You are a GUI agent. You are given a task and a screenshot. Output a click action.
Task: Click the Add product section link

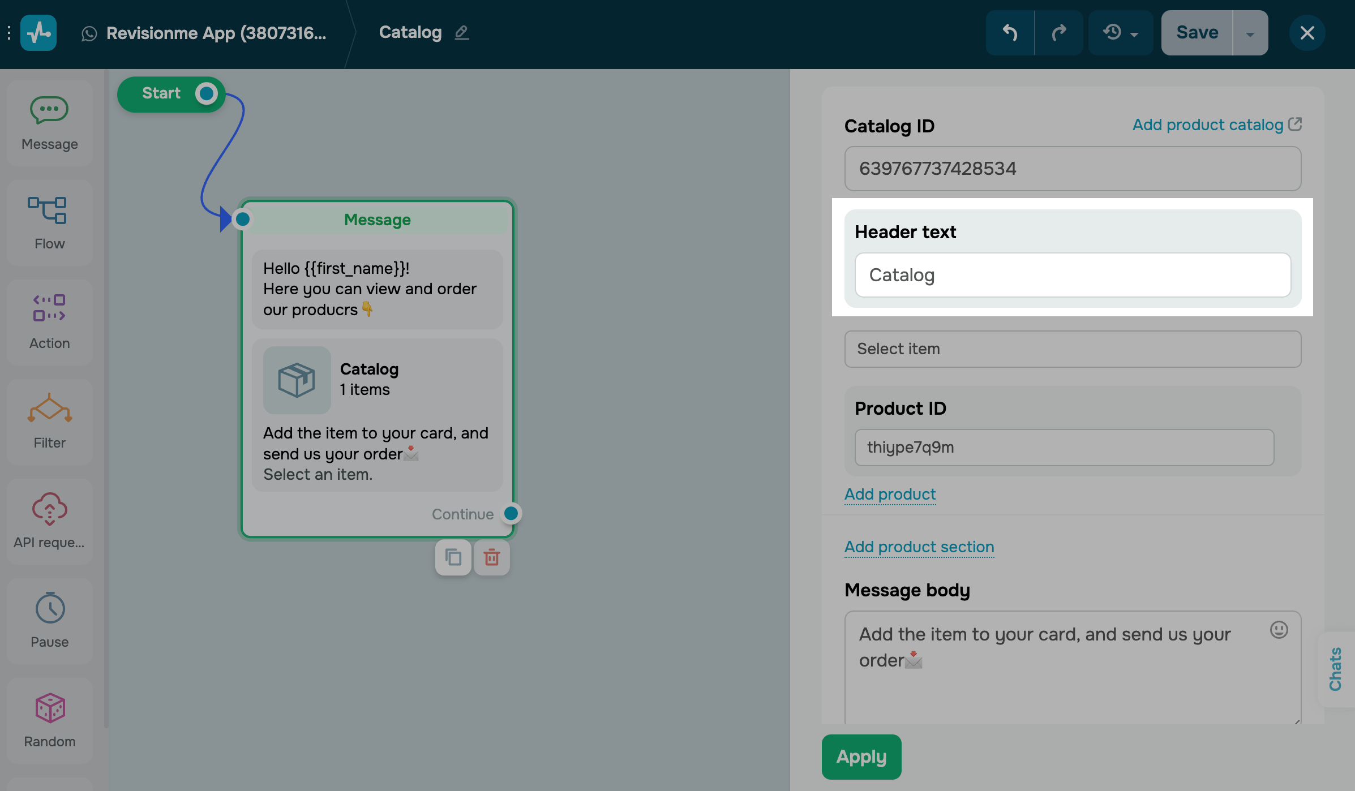(919, 547)
